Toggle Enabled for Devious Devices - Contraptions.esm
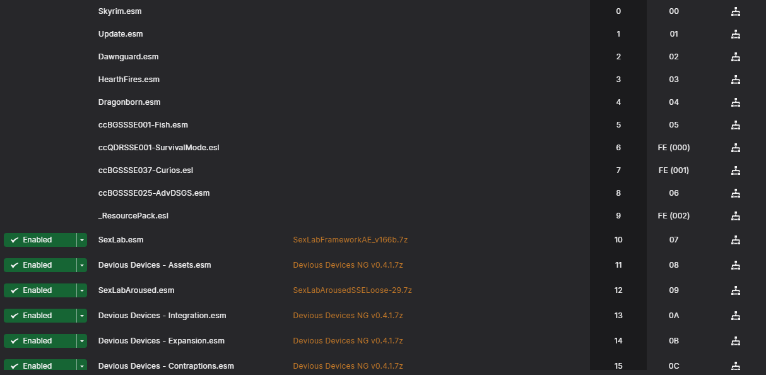The height and width of the screenshot is (375, 766). (x=40, y=366)
